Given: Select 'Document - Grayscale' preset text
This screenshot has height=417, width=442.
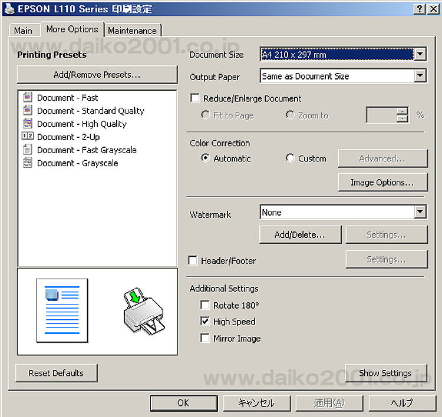Looking at the screenshot, I should pyautogui.click(x=78, y=163).
